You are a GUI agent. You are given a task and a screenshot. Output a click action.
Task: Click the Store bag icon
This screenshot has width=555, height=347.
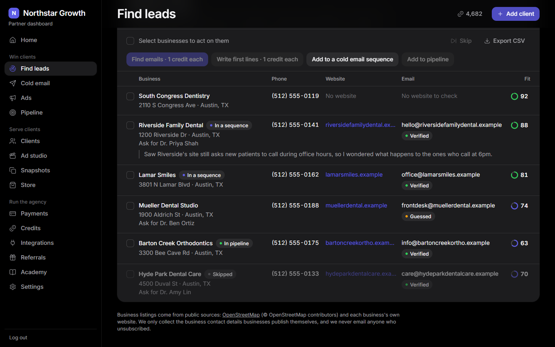13,185
